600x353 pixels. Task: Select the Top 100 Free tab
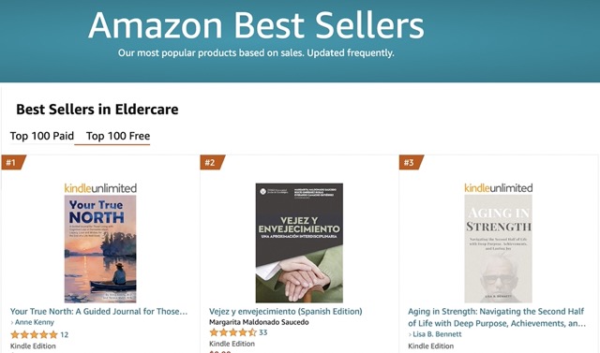tap(118, 136)
